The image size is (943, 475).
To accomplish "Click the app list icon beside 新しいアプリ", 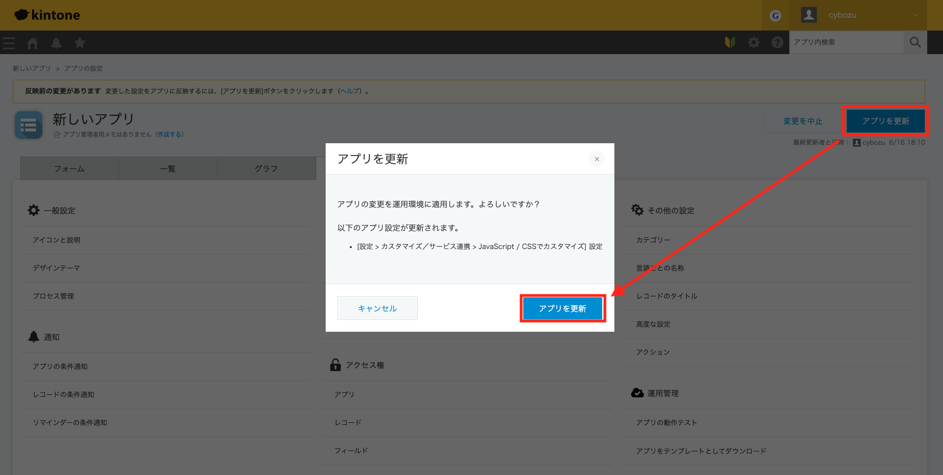I will pyautogui.click(x=29, y=126).
